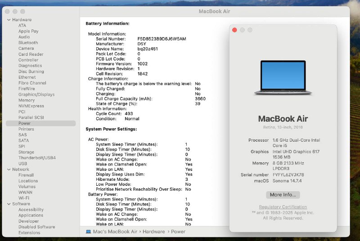
Task: Select Extensions under Software
Action: pyautogui.click(x=29, y=233)
